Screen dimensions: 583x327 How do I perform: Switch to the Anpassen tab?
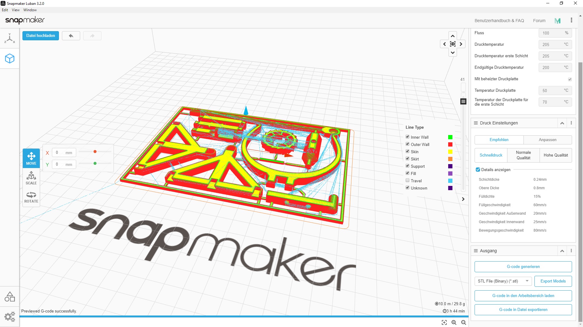coord(547,140)
